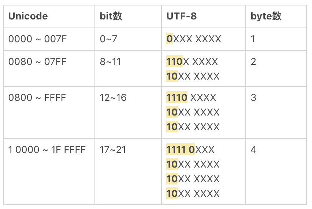Viewport: 312px width, 209px height.
Task: Click the 1110 XXXX byte pattern
Action: point(191,98)
